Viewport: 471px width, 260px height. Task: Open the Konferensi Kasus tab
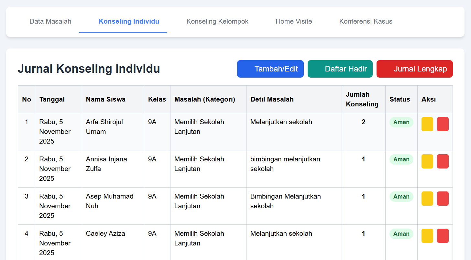pos(366,21)
